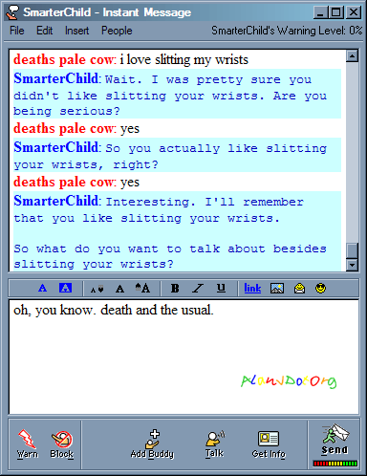
Task: Insert a picture with image icon
Action: click(x=277, y=289)
